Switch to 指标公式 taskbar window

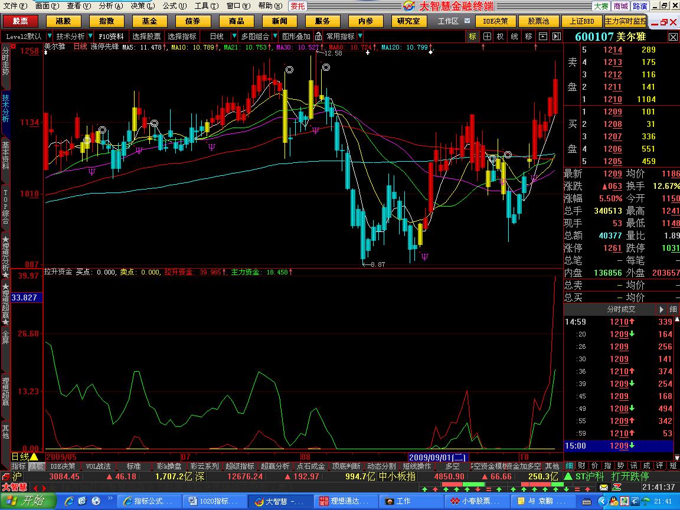coord(149,501)
